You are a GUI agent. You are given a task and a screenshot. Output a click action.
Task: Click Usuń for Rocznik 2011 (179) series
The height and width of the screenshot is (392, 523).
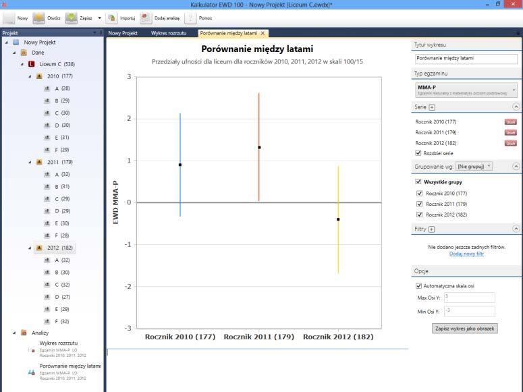point(510,133)
